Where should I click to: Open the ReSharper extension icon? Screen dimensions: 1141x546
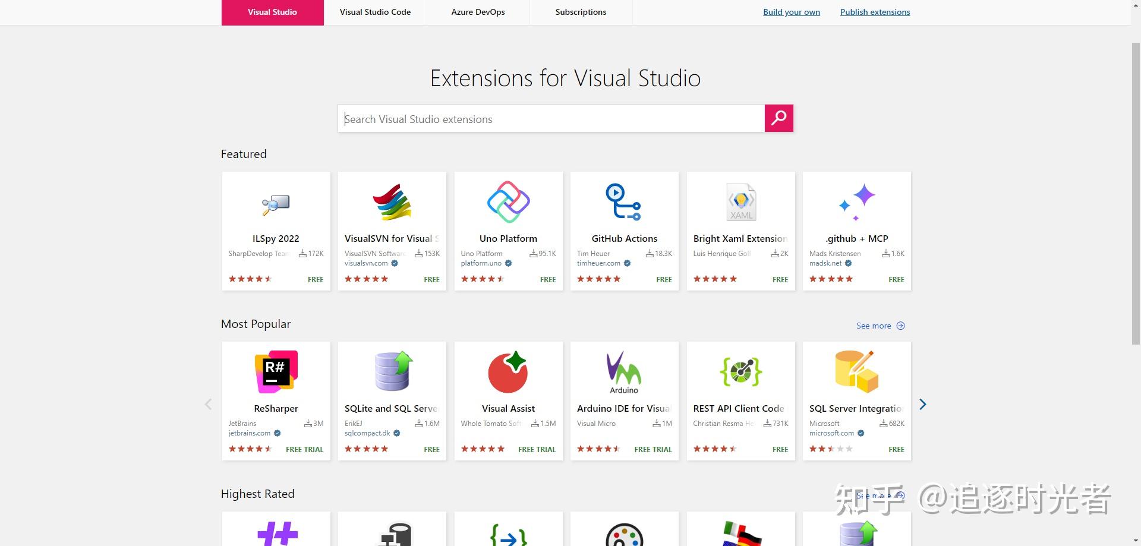point(276,372)
